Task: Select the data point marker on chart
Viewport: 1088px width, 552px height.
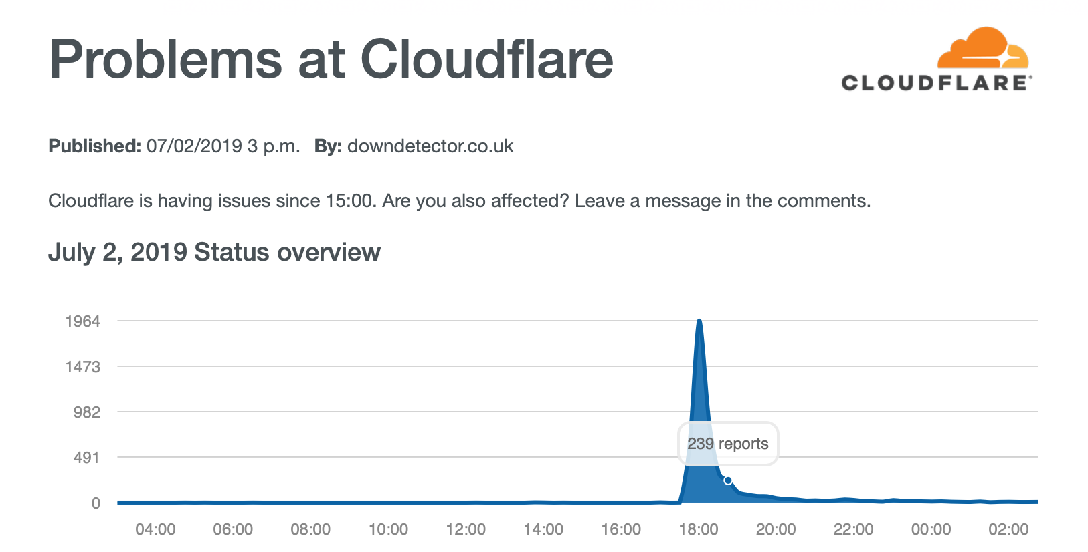Action: pyautogui.click(x=728, y=480)
